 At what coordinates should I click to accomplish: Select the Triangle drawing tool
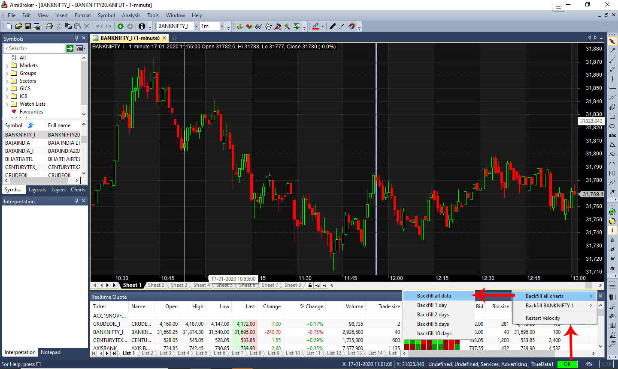(x=612, y=145)
